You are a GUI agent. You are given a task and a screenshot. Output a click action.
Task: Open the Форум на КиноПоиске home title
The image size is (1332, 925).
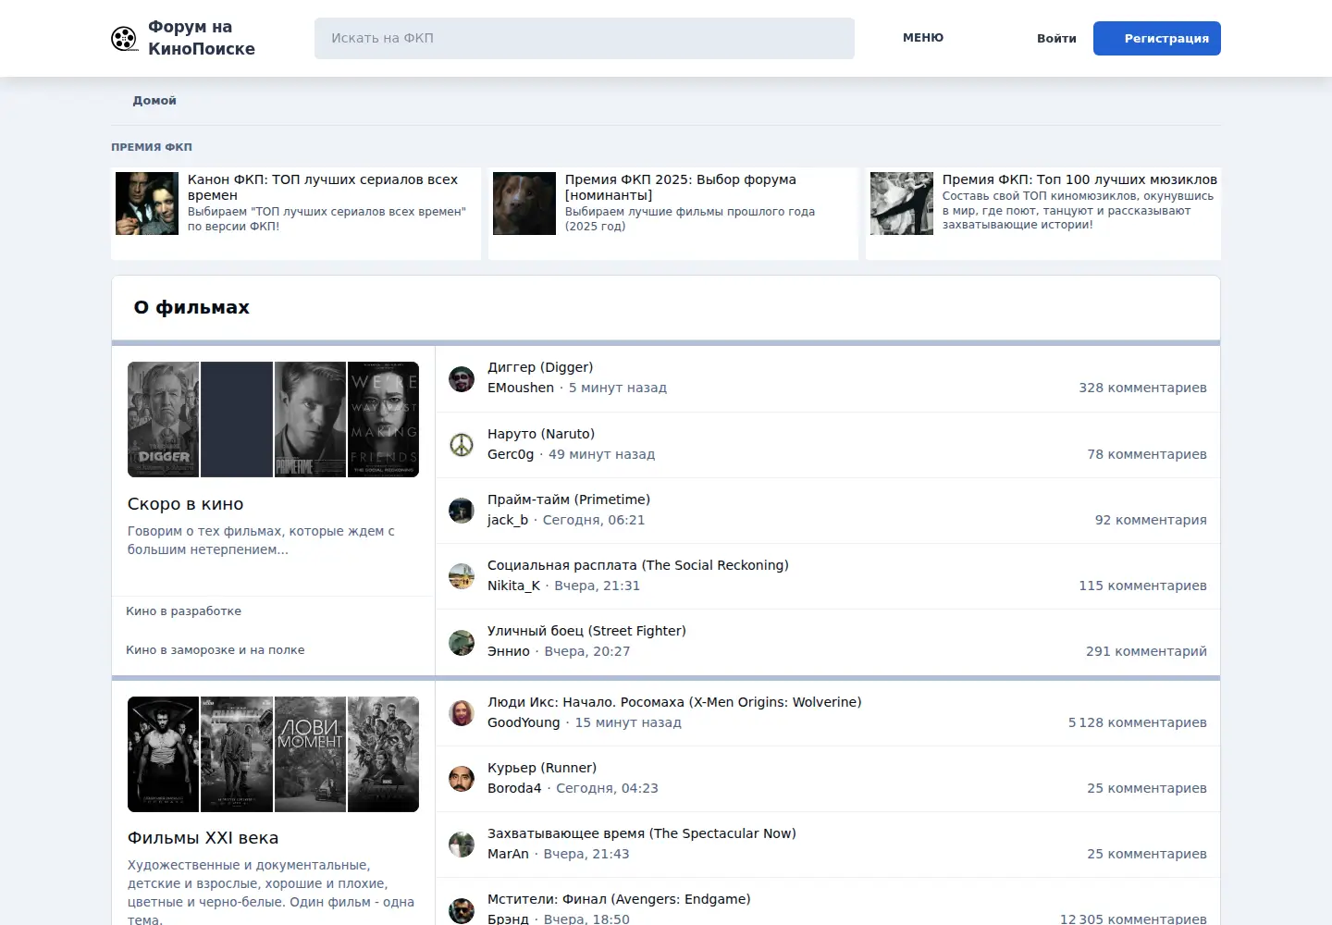202,38
